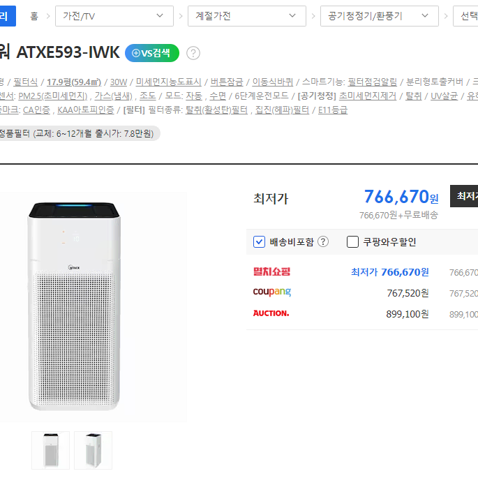The image size is (478, 478).
Task: Go to 홈 in the breadcrumb
Action: pos(34,16)
